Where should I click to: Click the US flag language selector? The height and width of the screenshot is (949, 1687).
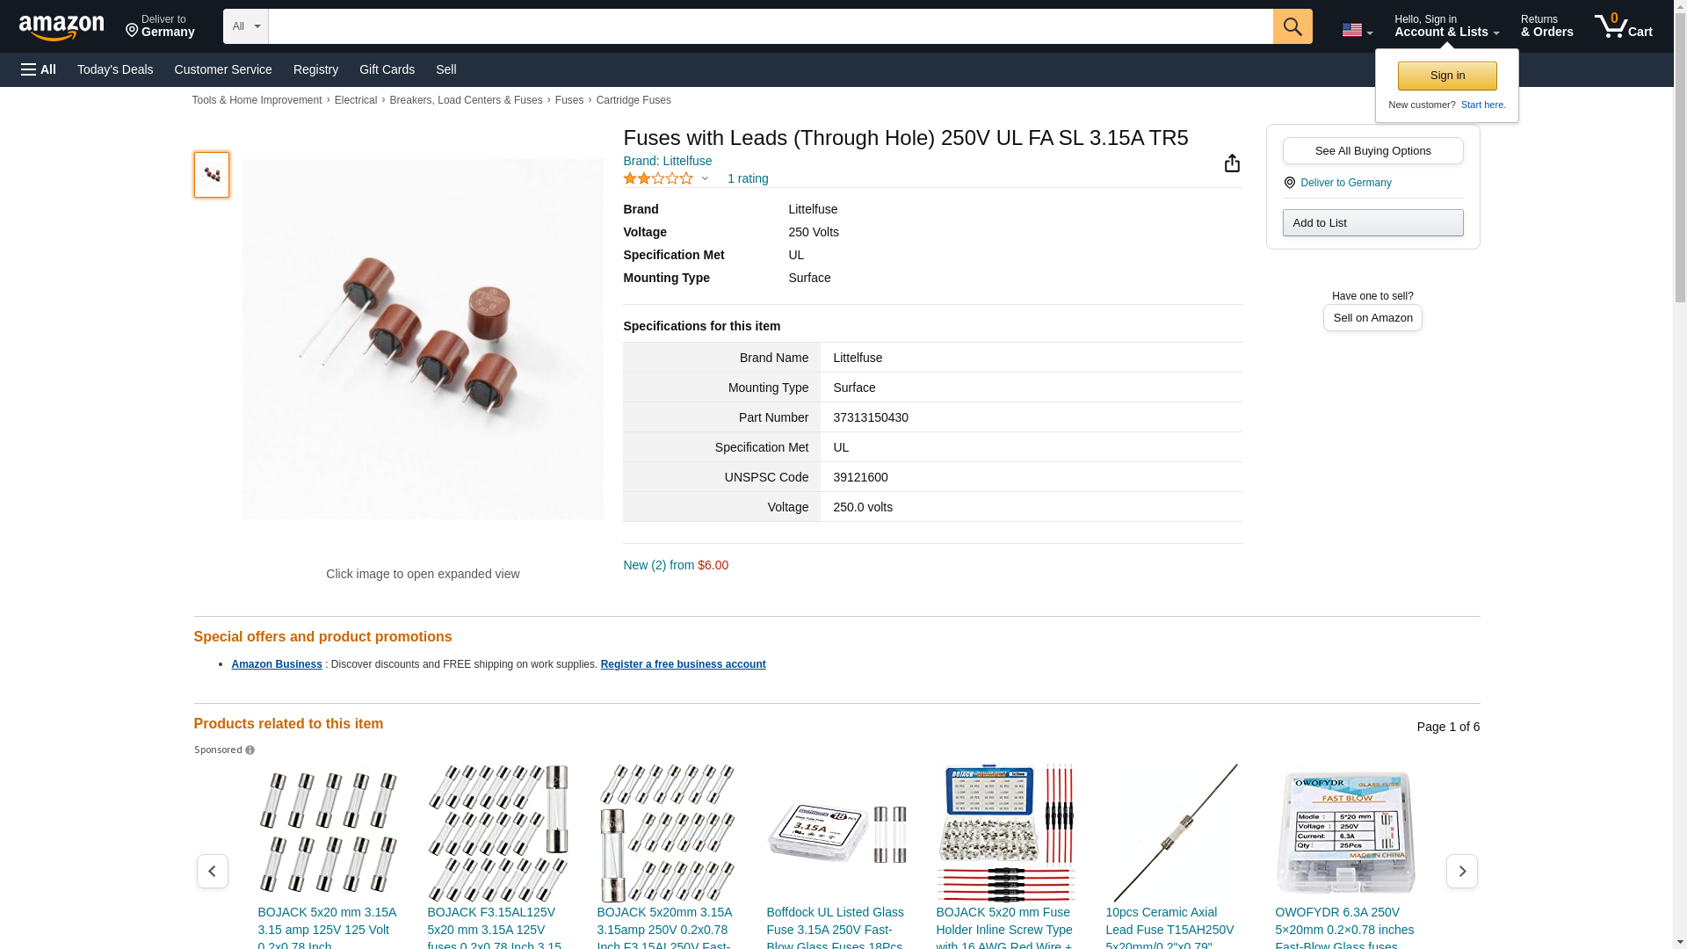[x=1357, y=30]
